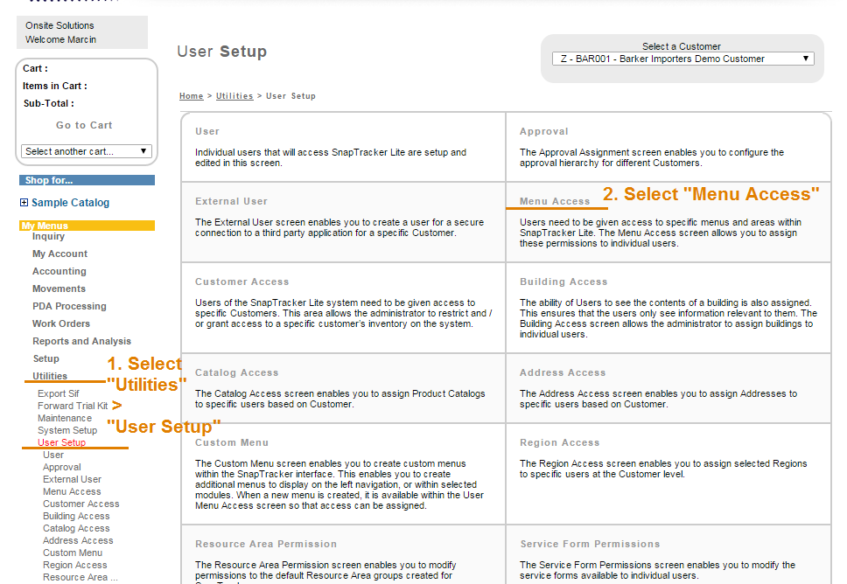847x584 pixels.
Task: Click the Go to Cart button
Action: coord(84,125)
